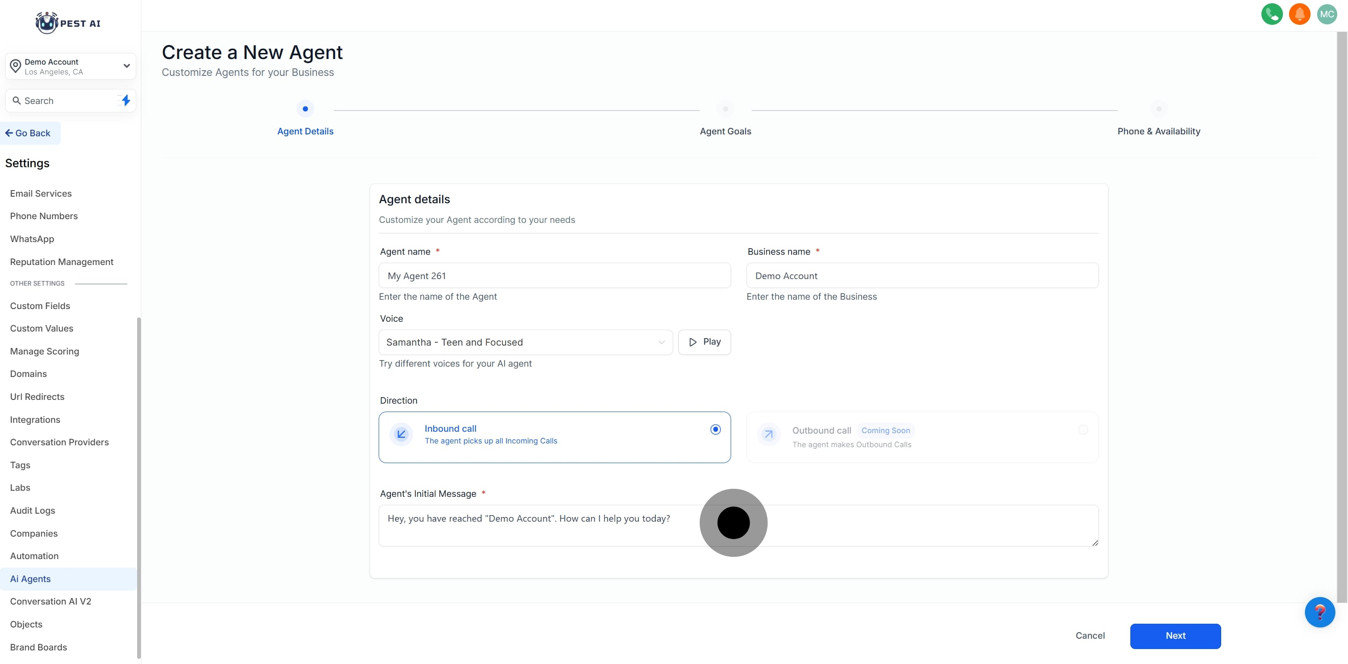The height and width of the screenshot is (664, 1348).
Task: Open the MC user avatar menu
Action: [x=1326, y=14]
